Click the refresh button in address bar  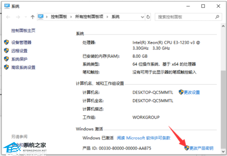(148, 17)
